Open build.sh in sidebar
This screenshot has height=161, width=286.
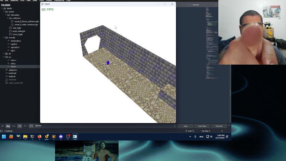coord(12,77)
